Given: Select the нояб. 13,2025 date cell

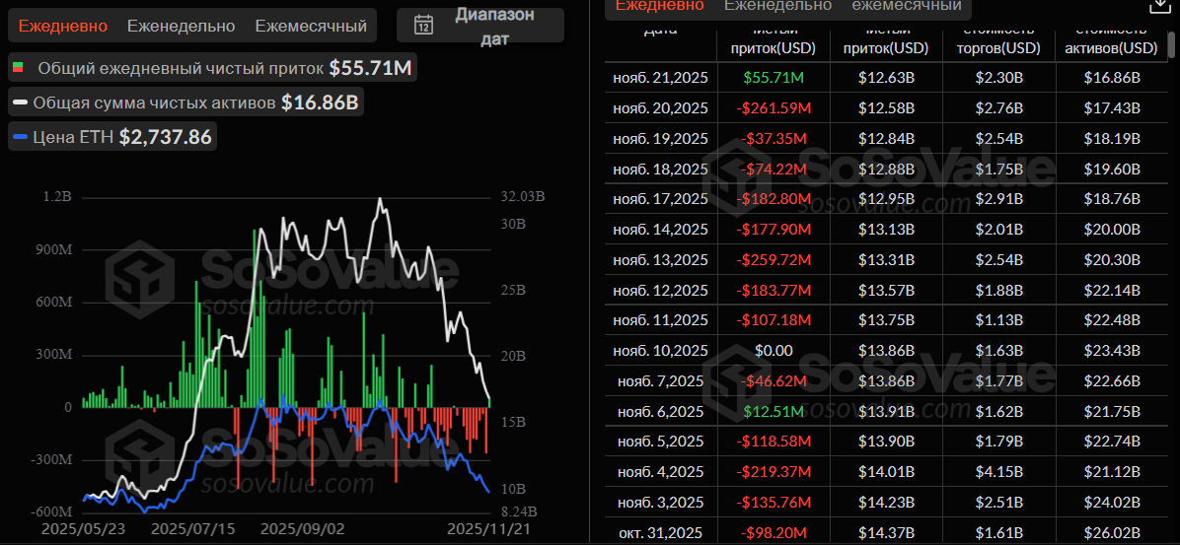Looking at the screenshot, I should pos(661,259).
